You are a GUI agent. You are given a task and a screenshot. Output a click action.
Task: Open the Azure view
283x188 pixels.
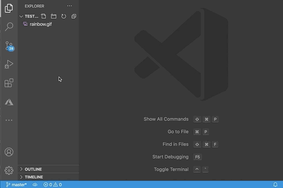9,102
